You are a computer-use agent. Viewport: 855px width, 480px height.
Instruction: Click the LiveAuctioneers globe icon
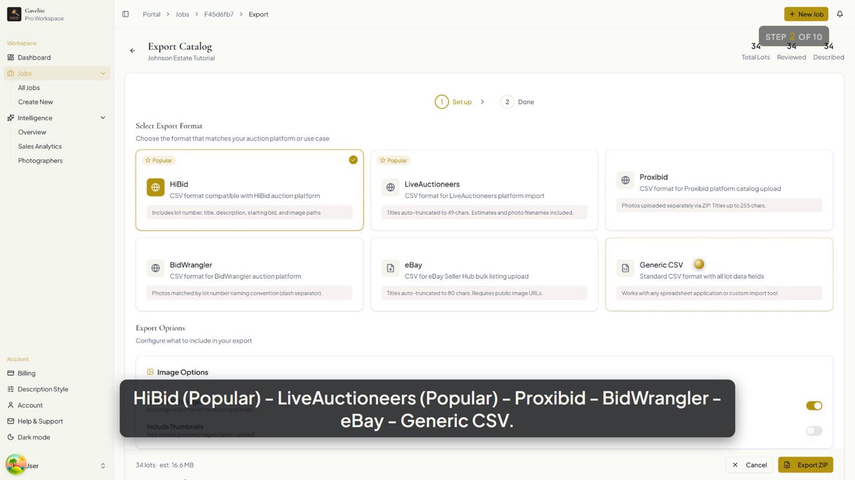[x=391, y=187]
